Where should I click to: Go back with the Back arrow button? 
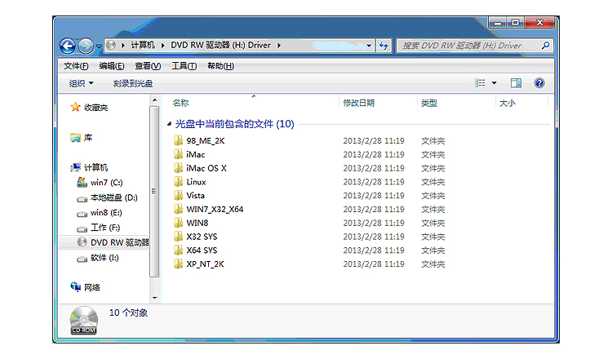click(68, 46)
